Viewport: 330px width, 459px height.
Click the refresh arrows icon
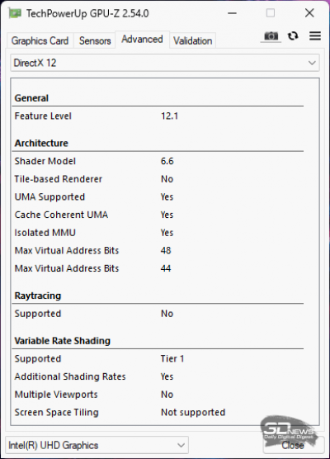pos(293,36)
